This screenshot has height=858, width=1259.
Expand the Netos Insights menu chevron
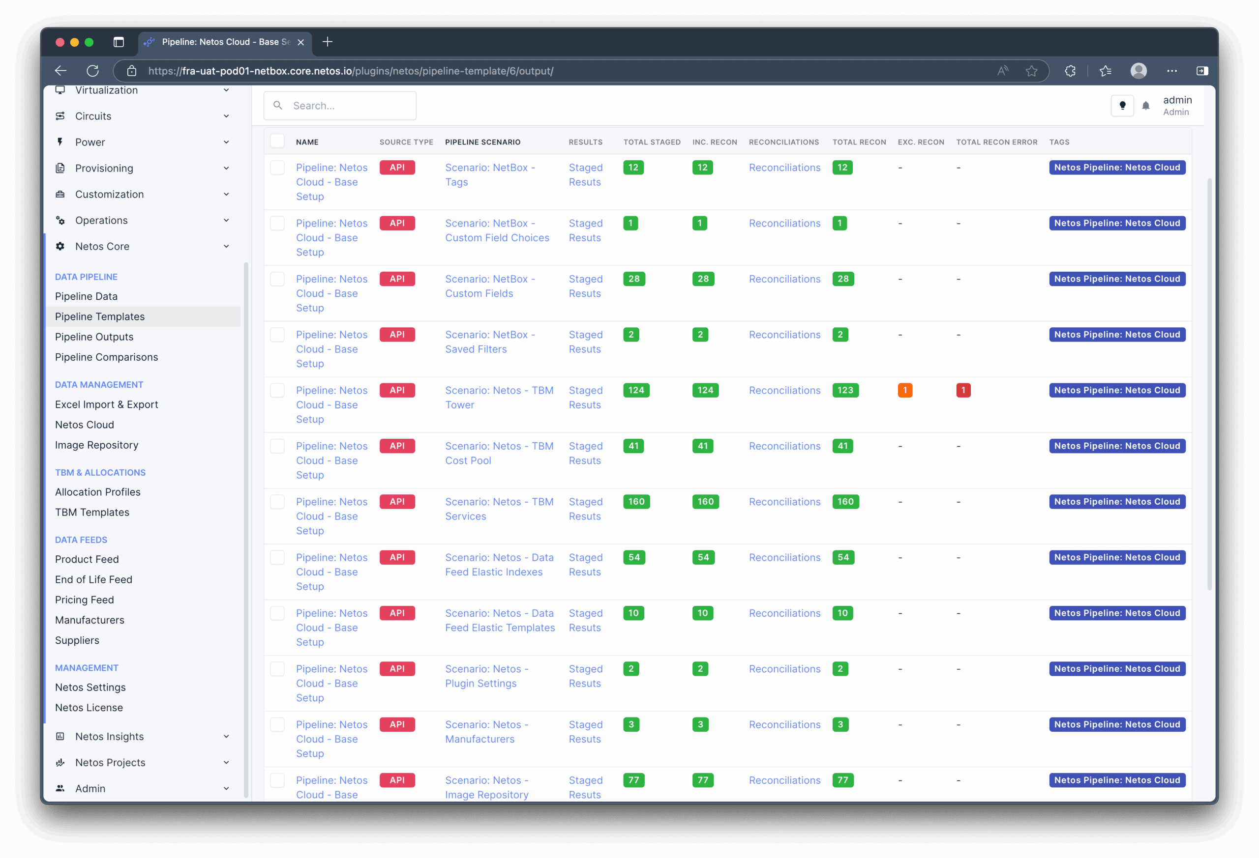click(226, 736)
